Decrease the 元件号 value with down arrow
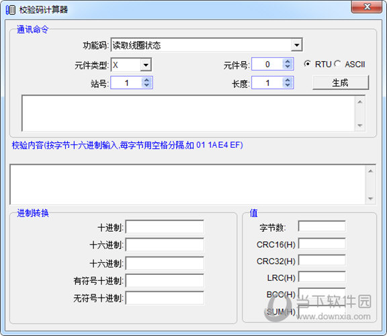 click(288, 67)
